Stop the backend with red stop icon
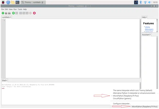 [34, 13]
